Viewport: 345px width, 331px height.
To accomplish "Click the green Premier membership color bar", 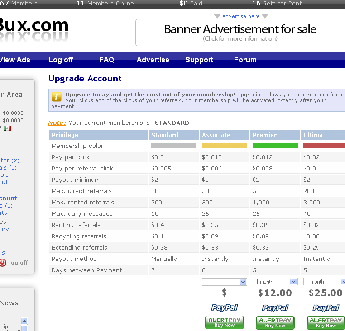I will pos(275,146).
